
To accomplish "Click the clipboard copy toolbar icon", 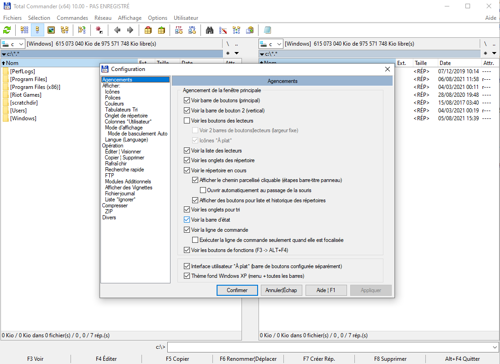I will click(x=250, y=30).
